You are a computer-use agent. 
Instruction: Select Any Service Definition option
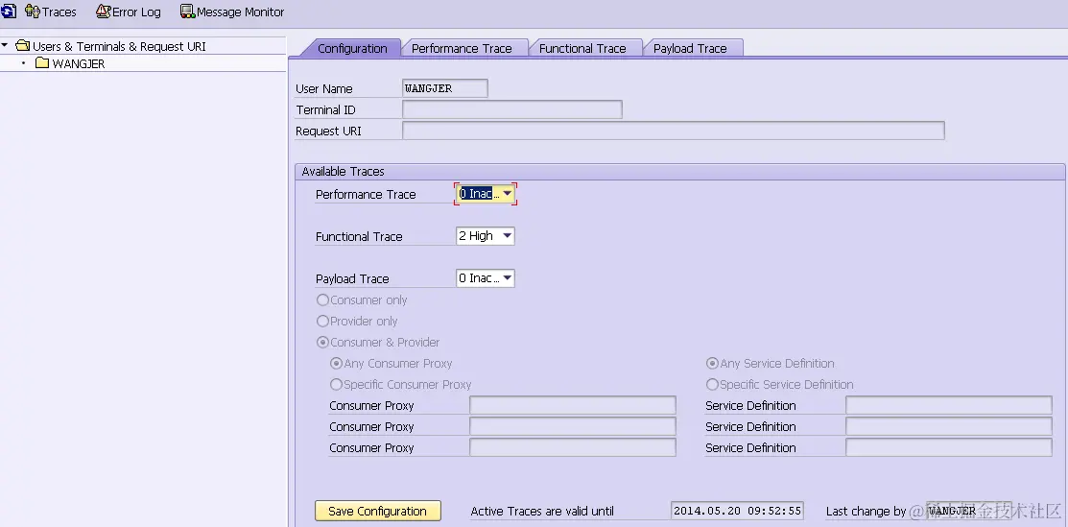tap(712, 364)
